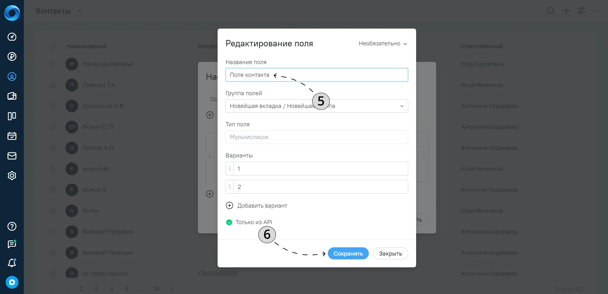Screen dimensions: 608x294
Task: Go to page 14 in pagination
Action: point(157,289)
